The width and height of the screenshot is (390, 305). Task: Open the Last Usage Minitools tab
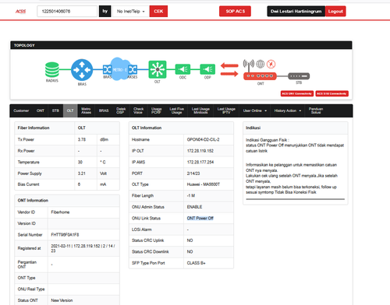200,110
